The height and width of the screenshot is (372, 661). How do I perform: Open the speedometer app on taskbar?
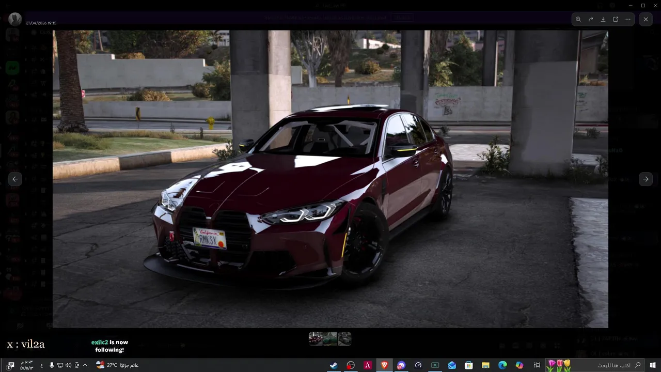click(418, 365)
